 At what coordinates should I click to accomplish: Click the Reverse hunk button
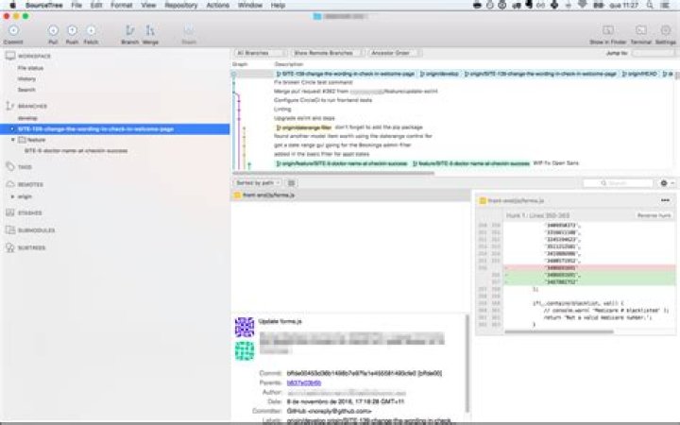[x=654, y=215]
